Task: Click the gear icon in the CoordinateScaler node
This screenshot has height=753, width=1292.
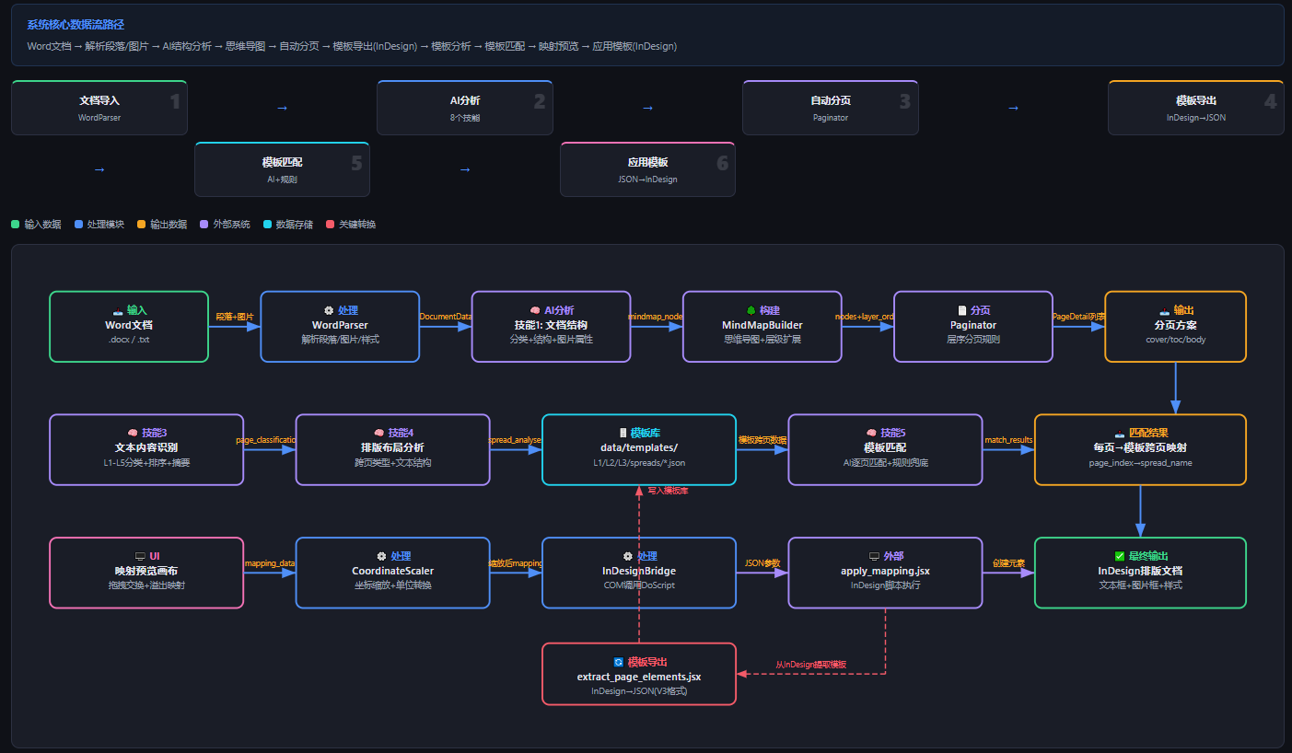Action: pos(381,556)
